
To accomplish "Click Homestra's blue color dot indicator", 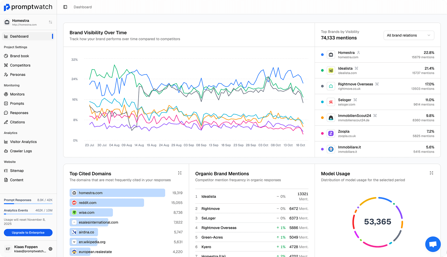I will tap(322, 54).
